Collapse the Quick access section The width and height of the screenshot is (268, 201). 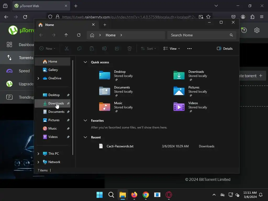(x=85, y=62)
